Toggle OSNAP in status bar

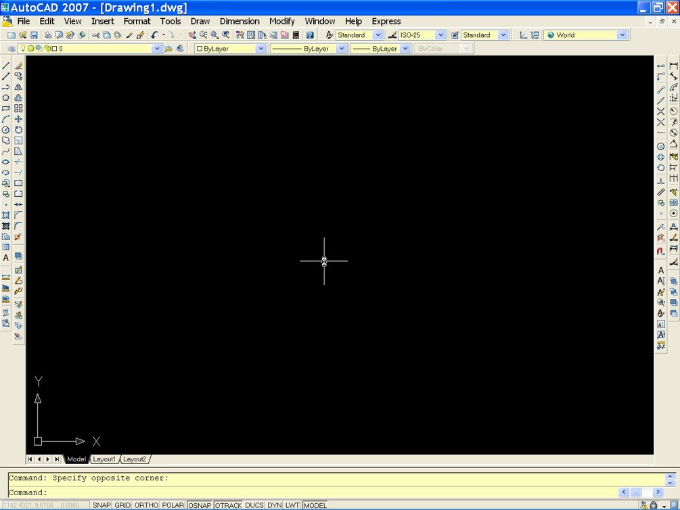[200, 505]
